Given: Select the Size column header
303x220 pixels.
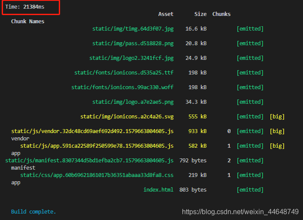Looking at the screenshot, I should pos(200,14).
